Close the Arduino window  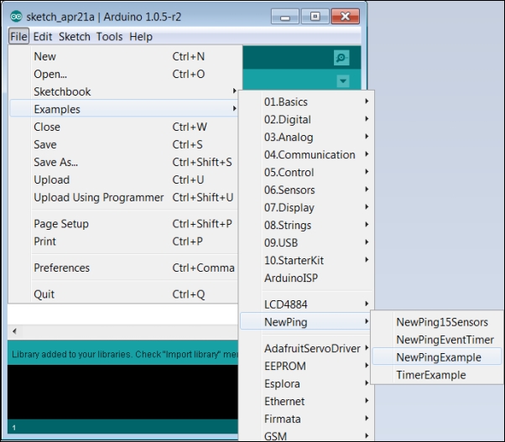(346, 17)
